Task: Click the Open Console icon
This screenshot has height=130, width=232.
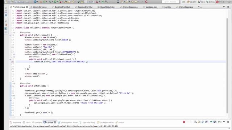Action: [x=219, y=122]
